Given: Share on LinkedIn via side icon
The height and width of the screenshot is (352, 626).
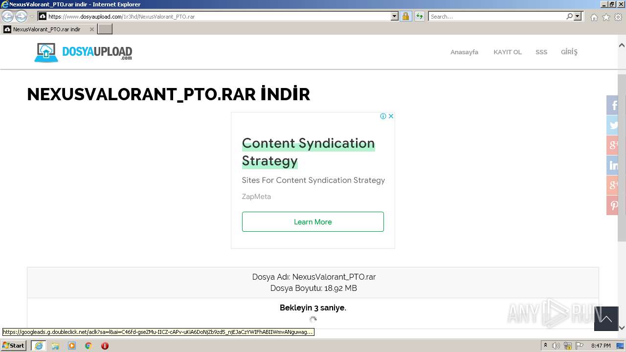Looking at the screenshot, I should [613, 165].
